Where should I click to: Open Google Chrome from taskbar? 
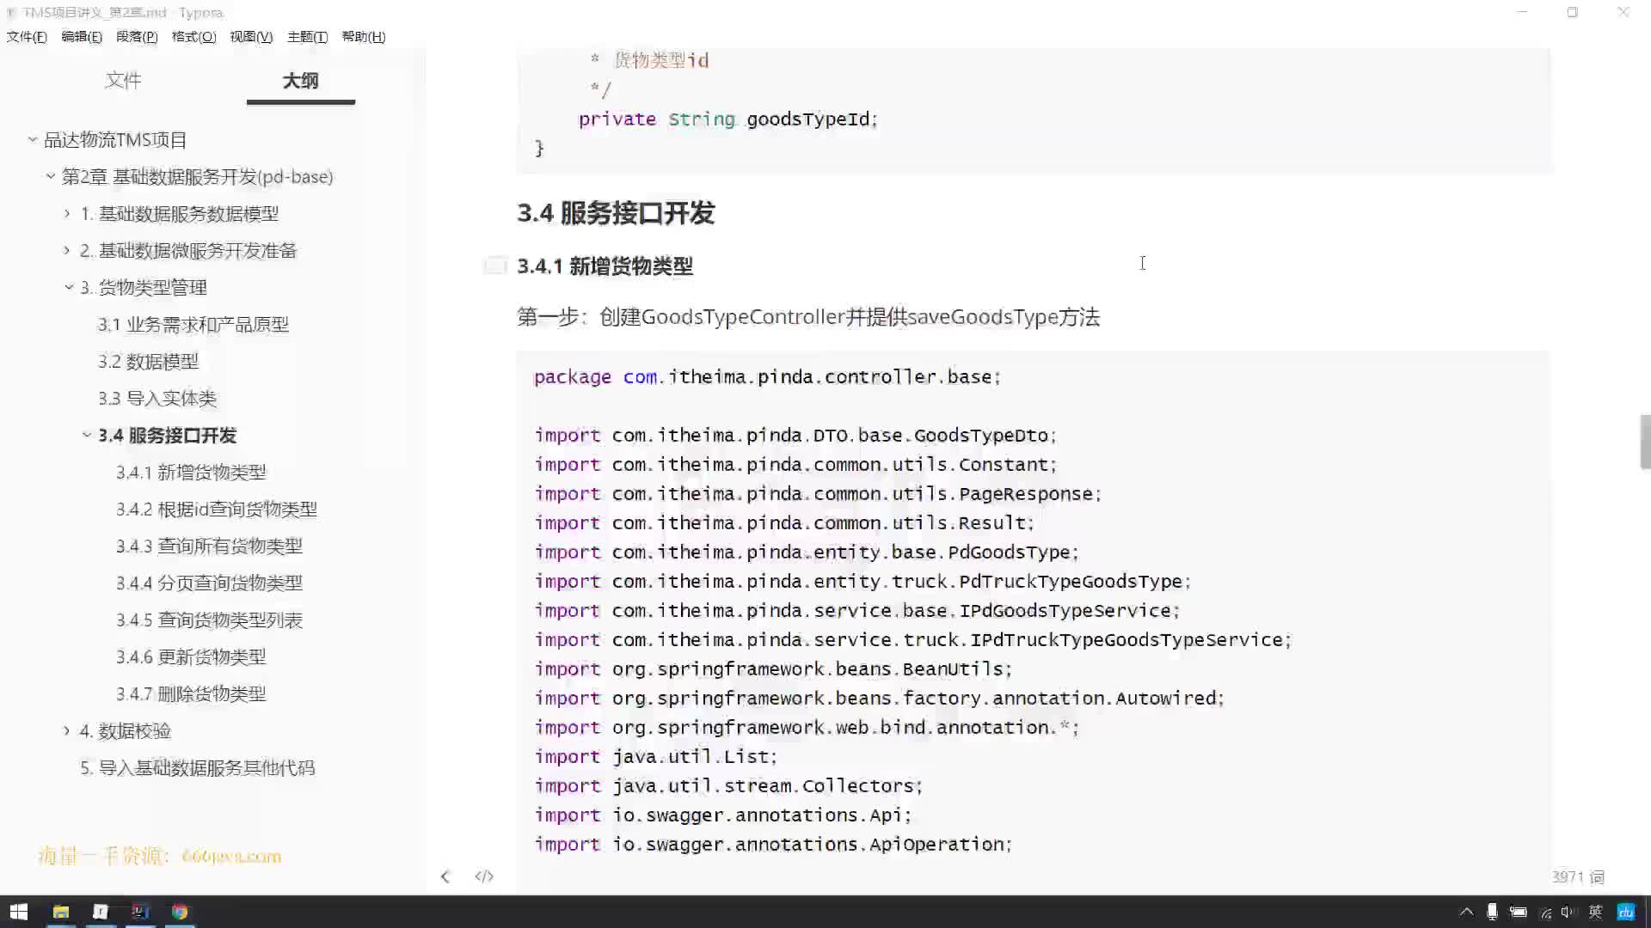tap(180, 912)
